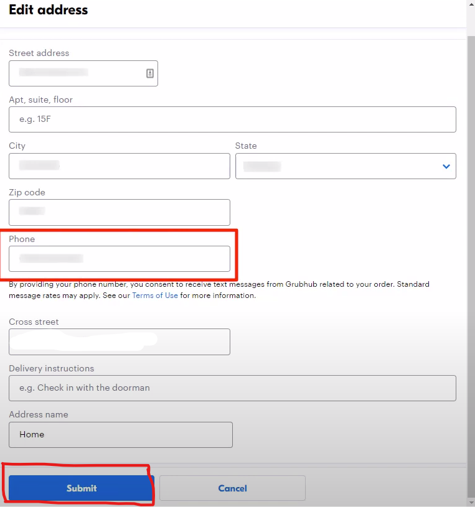Click the scrollbar up arrow
Screen dimensions: 475x507
coord(471,4)
